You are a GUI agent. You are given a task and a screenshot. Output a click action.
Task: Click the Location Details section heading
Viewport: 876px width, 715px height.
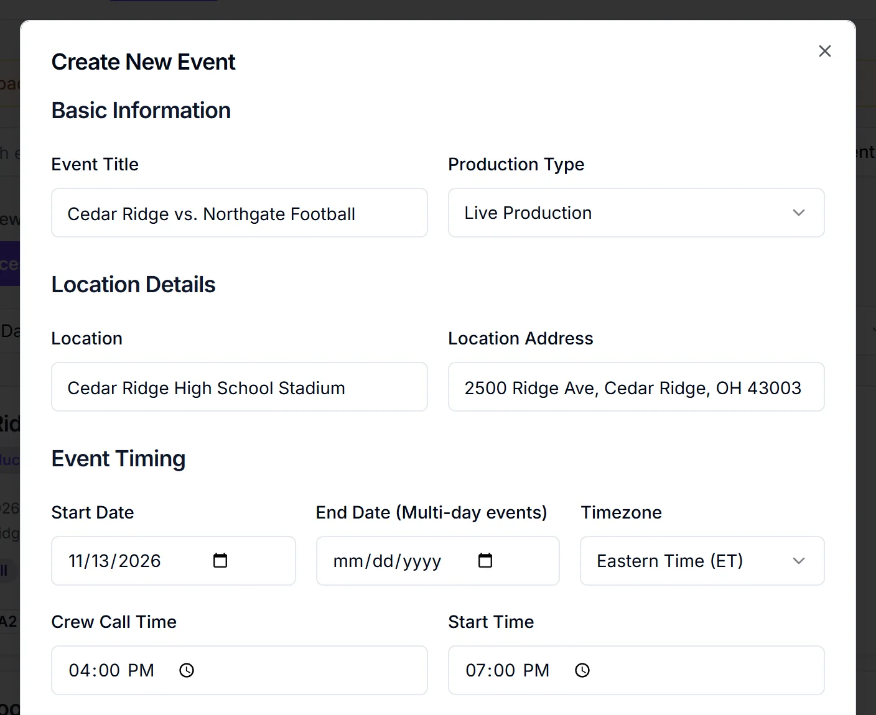point(133,285)
